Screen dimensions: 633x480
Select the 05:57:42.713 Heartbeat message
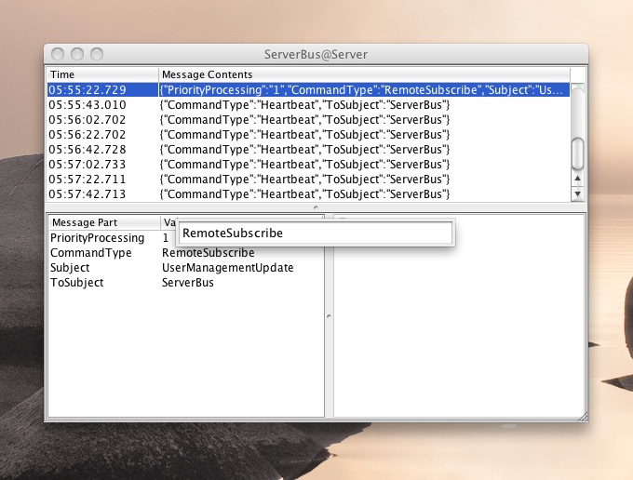pos(307,194)
